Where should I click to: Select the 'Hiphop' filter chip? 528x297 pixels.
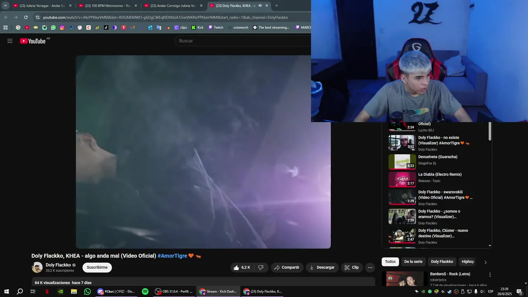click(468, 262)
